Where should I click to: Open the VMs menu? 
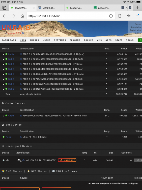[x=99, y=40]
